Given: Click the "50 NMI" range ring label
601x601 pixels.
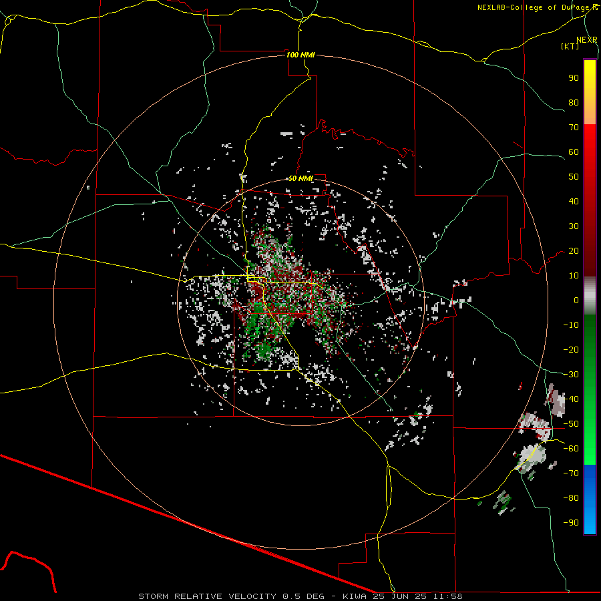Looking at the screenshot, I should tap(300, 178).
